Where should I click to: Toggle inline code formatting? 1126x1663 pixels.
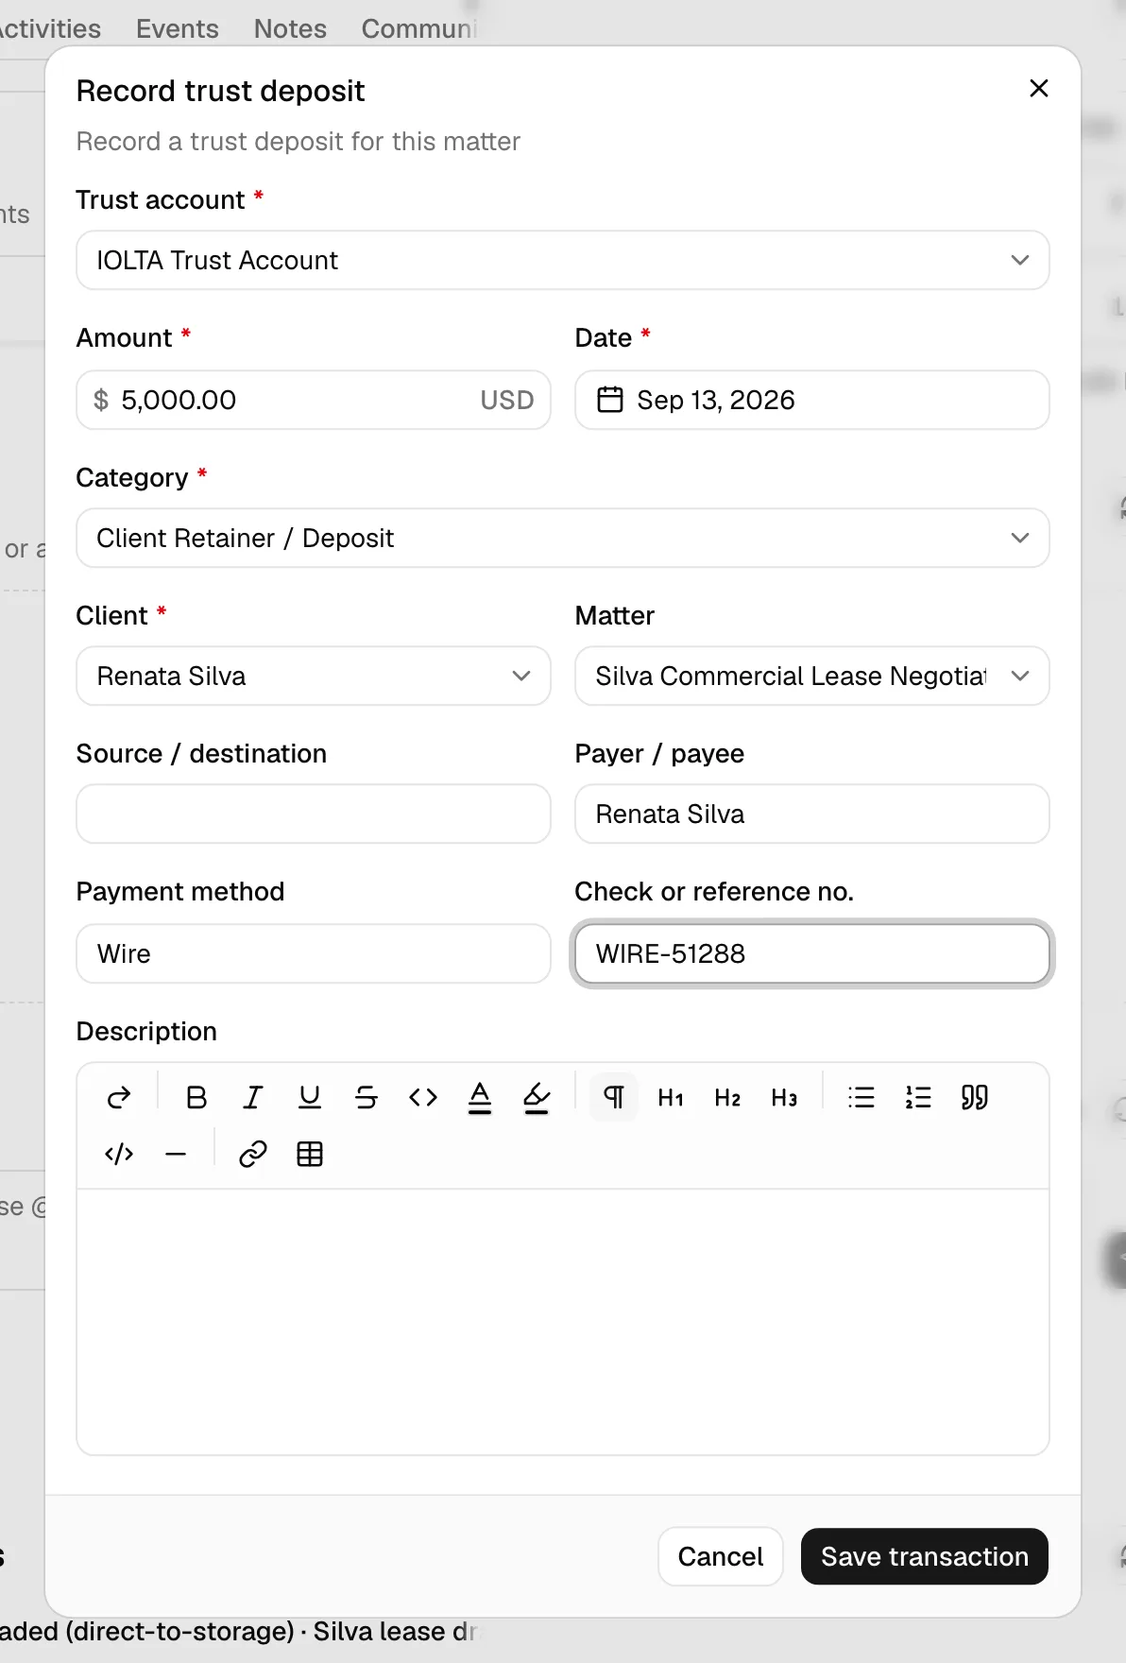[423, 1097]
